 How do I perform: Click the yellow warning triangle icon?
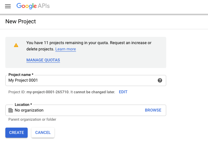[x=16, y=45]
